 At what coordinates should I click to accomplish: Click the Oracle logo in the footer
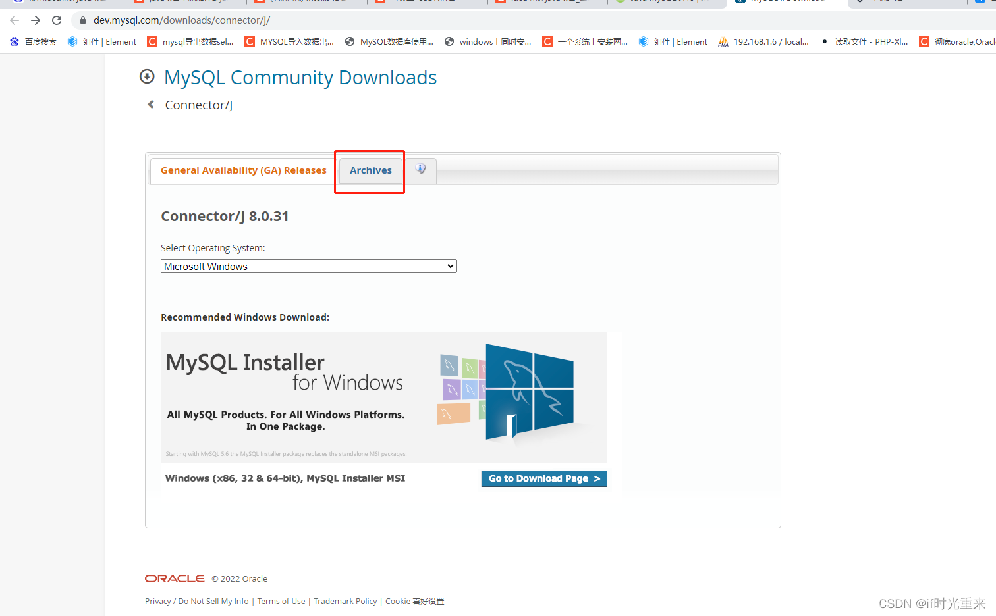(x=175, y=578)
